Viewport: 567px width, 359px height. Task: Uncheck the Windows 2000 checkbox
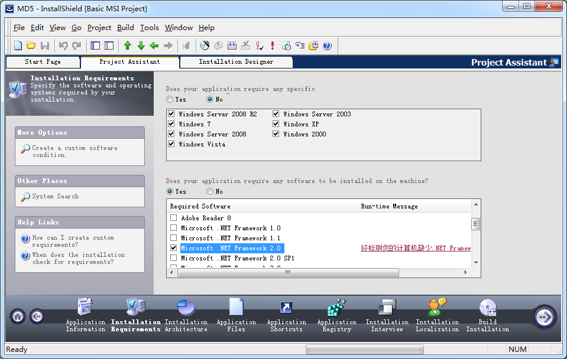click(x=276, y=134)
